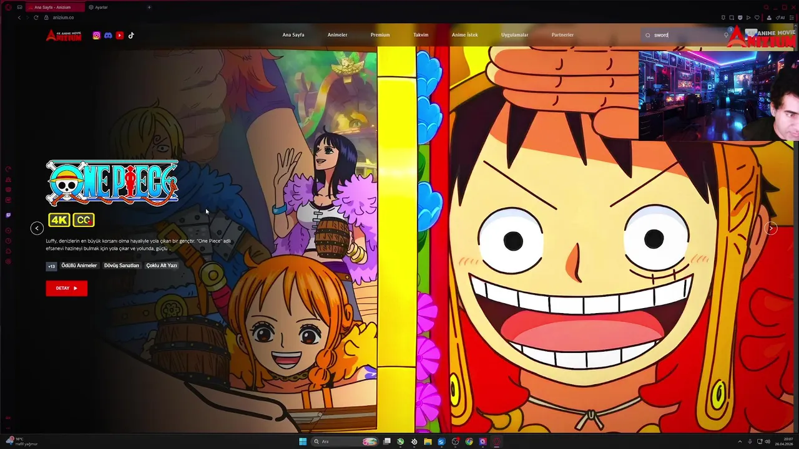Click the Windows taskbar 'Ara' search box

tap(345, 442)
